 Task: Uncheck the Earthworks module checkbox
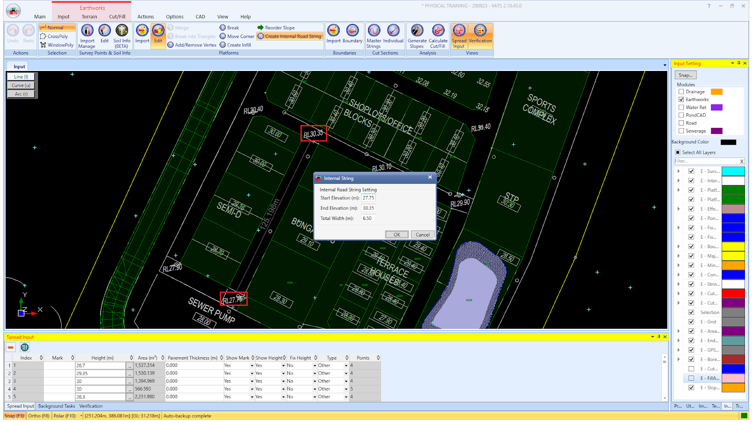681,100
